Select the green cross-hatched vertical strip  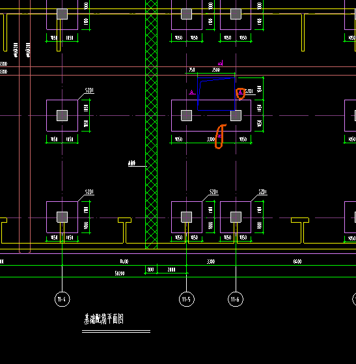[151, 124]
